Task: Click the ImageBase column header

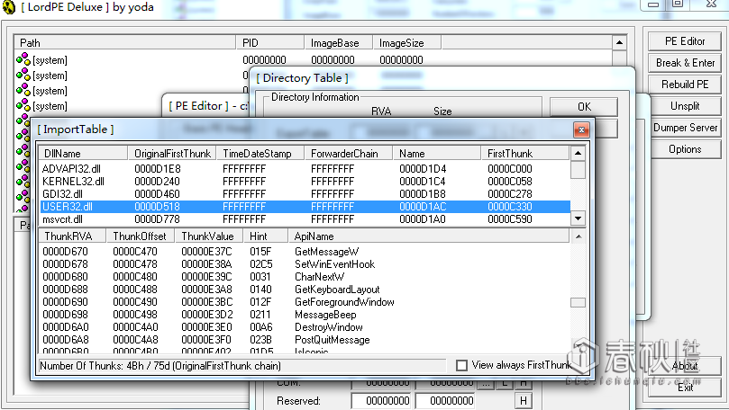Action: point(339,42)
